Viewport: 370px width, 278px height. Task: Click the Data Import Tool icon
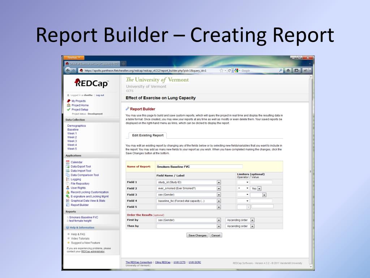tap(68, 171)
